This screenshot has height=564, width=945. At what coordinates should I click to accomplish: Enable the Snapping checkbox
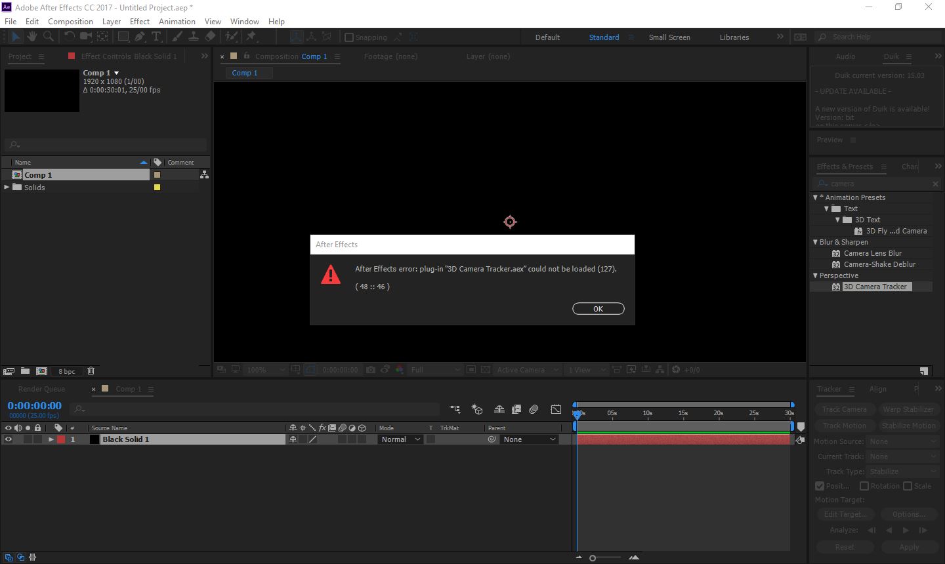click(x=349, y=37)
